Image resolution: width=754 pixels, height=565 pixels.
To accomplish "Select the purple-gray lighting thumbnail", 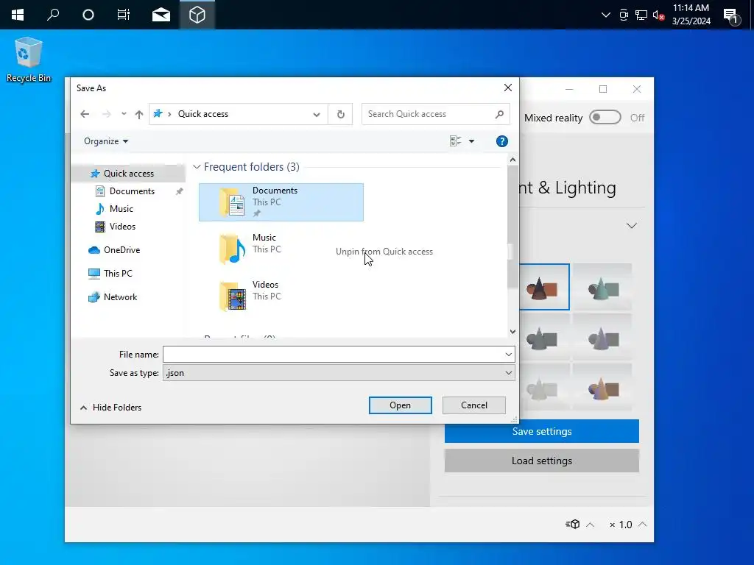I will [602, 337].
